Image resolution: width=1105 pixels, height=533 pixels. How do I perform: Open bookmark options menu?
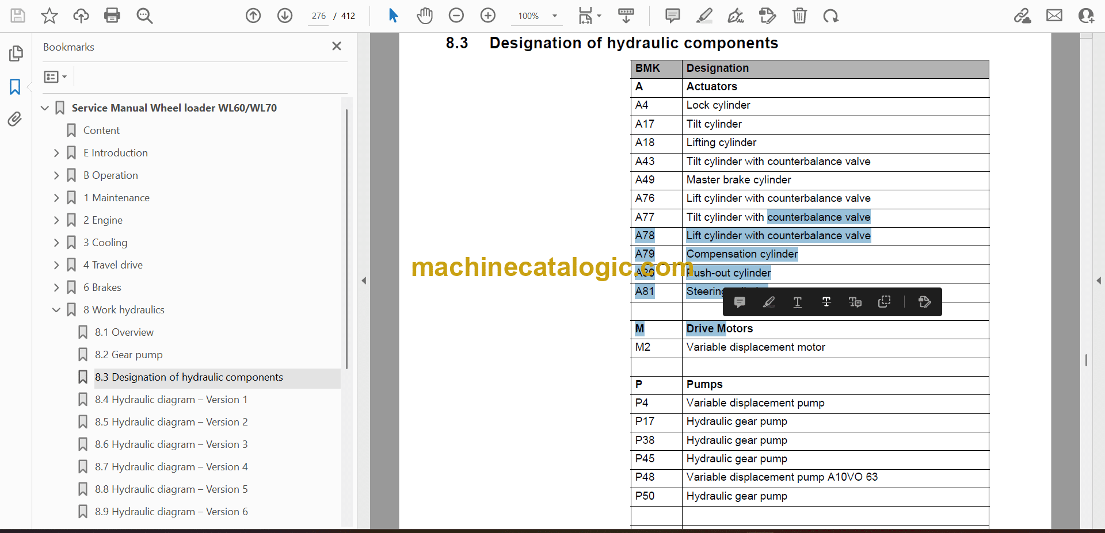55,76
